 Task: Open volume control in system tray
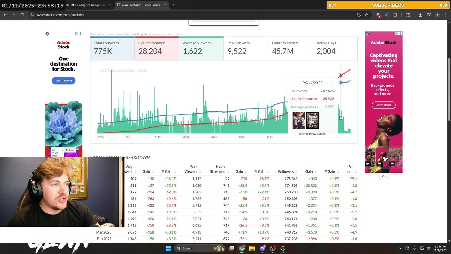pyautogui.click(x=427, y=248)
